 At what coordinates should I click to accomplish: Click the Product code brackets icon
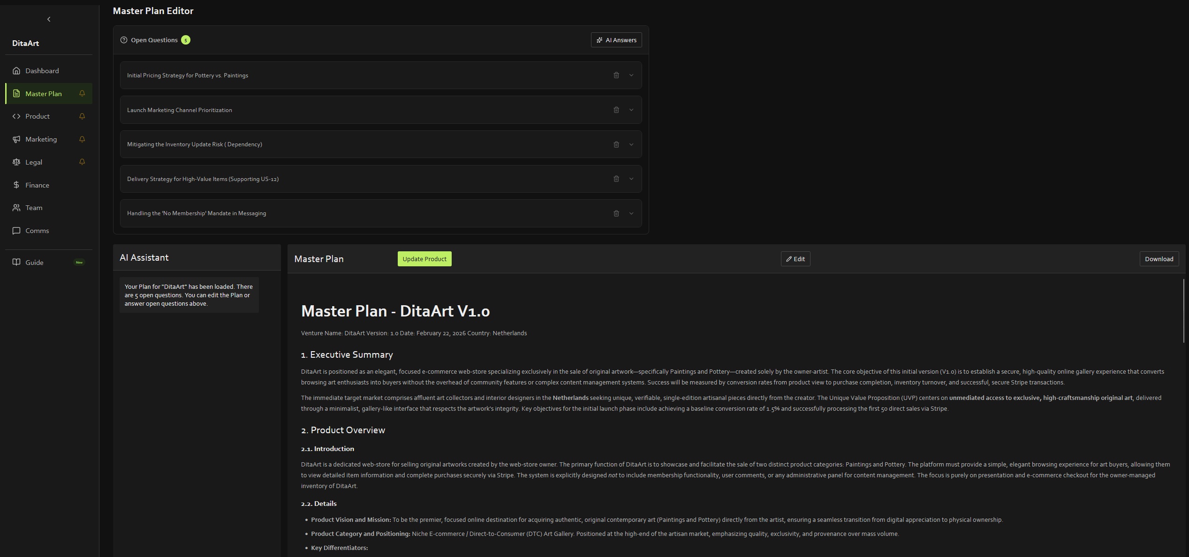[x=16, y=116]
